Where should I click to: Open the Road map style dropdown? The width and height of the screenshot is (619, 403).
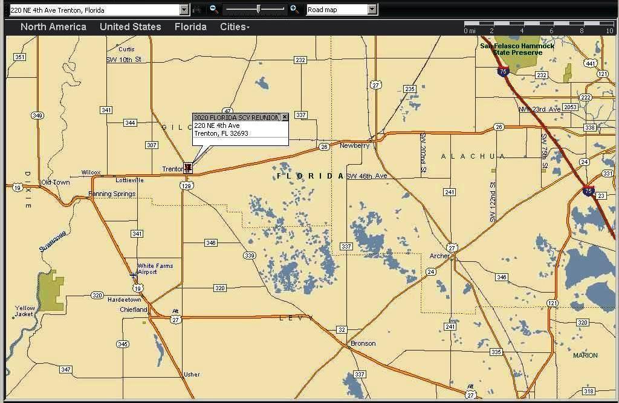(372, 10)
